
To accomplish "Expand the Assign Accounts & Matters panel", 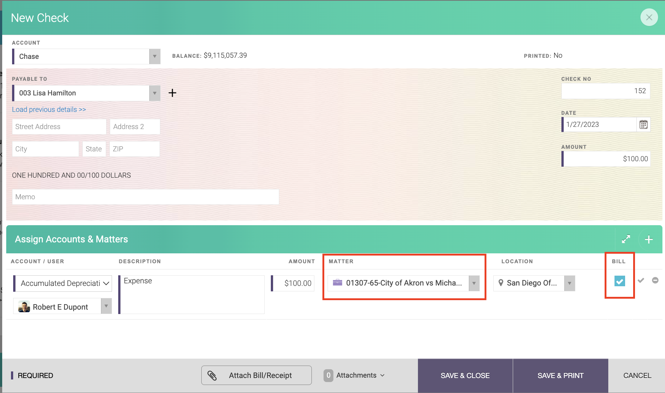I will [626, 239].
